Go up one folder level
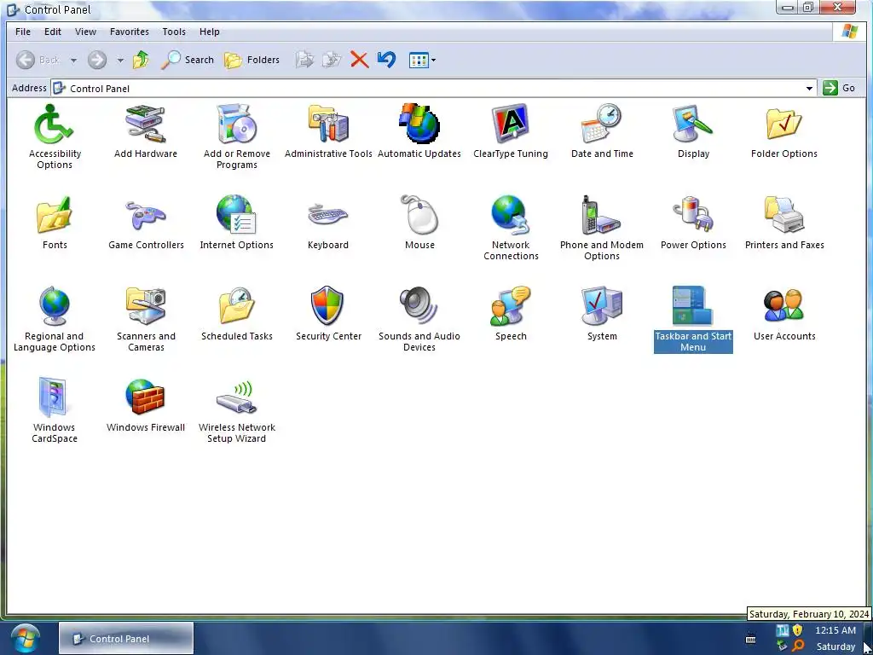 click(141, 60)
